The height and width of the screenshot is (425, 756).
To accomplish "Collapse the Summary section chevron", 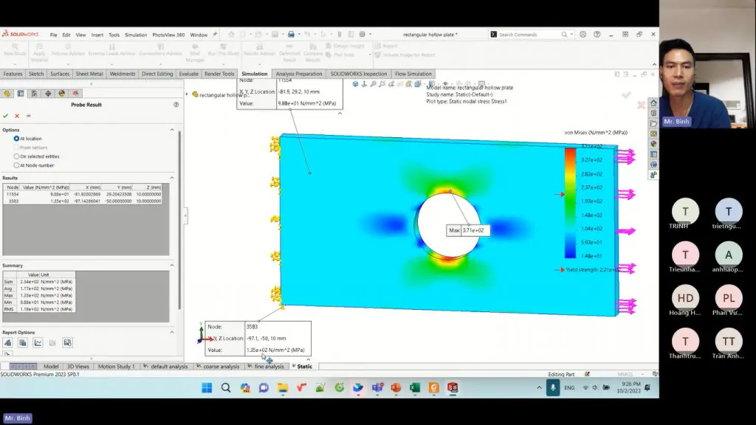I will coord(172,266).
